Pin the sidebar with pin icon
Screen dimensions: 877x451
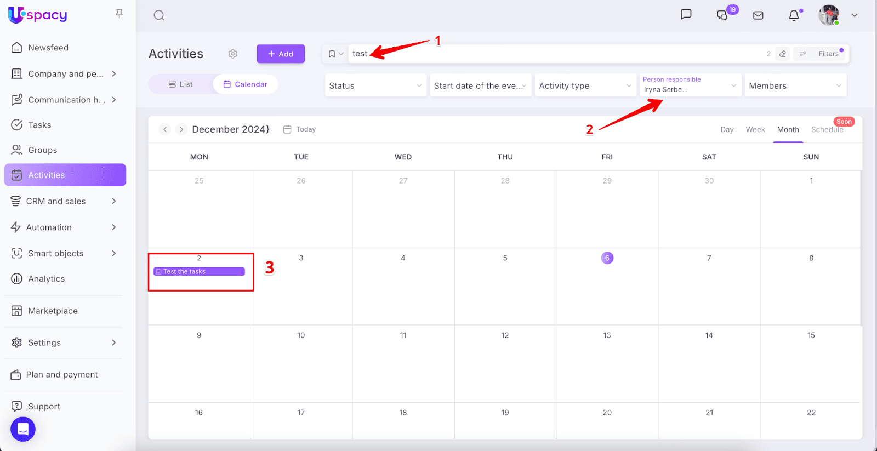pos(119,14)
